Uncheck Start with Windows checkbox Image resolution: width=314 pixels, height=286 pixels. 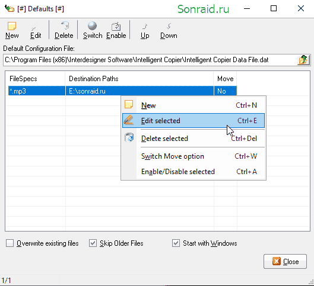pyautogui.click(x=176, y=243)
